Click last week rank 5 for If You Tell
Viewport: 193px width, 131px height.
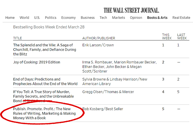[178, 92]
